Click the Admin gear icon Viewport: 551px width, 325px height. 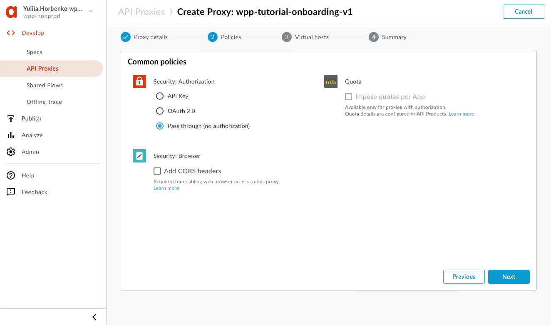[11, 152]
